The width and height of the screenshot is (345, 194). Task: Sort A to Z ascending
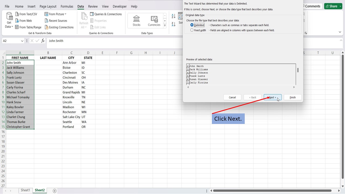point(174,16)
